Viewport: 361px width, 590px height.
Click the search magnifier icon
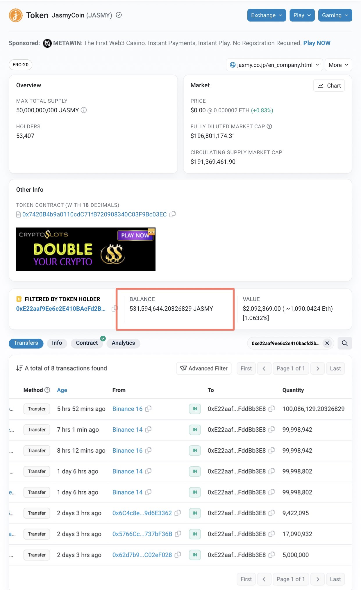click(x=345, y=343)
